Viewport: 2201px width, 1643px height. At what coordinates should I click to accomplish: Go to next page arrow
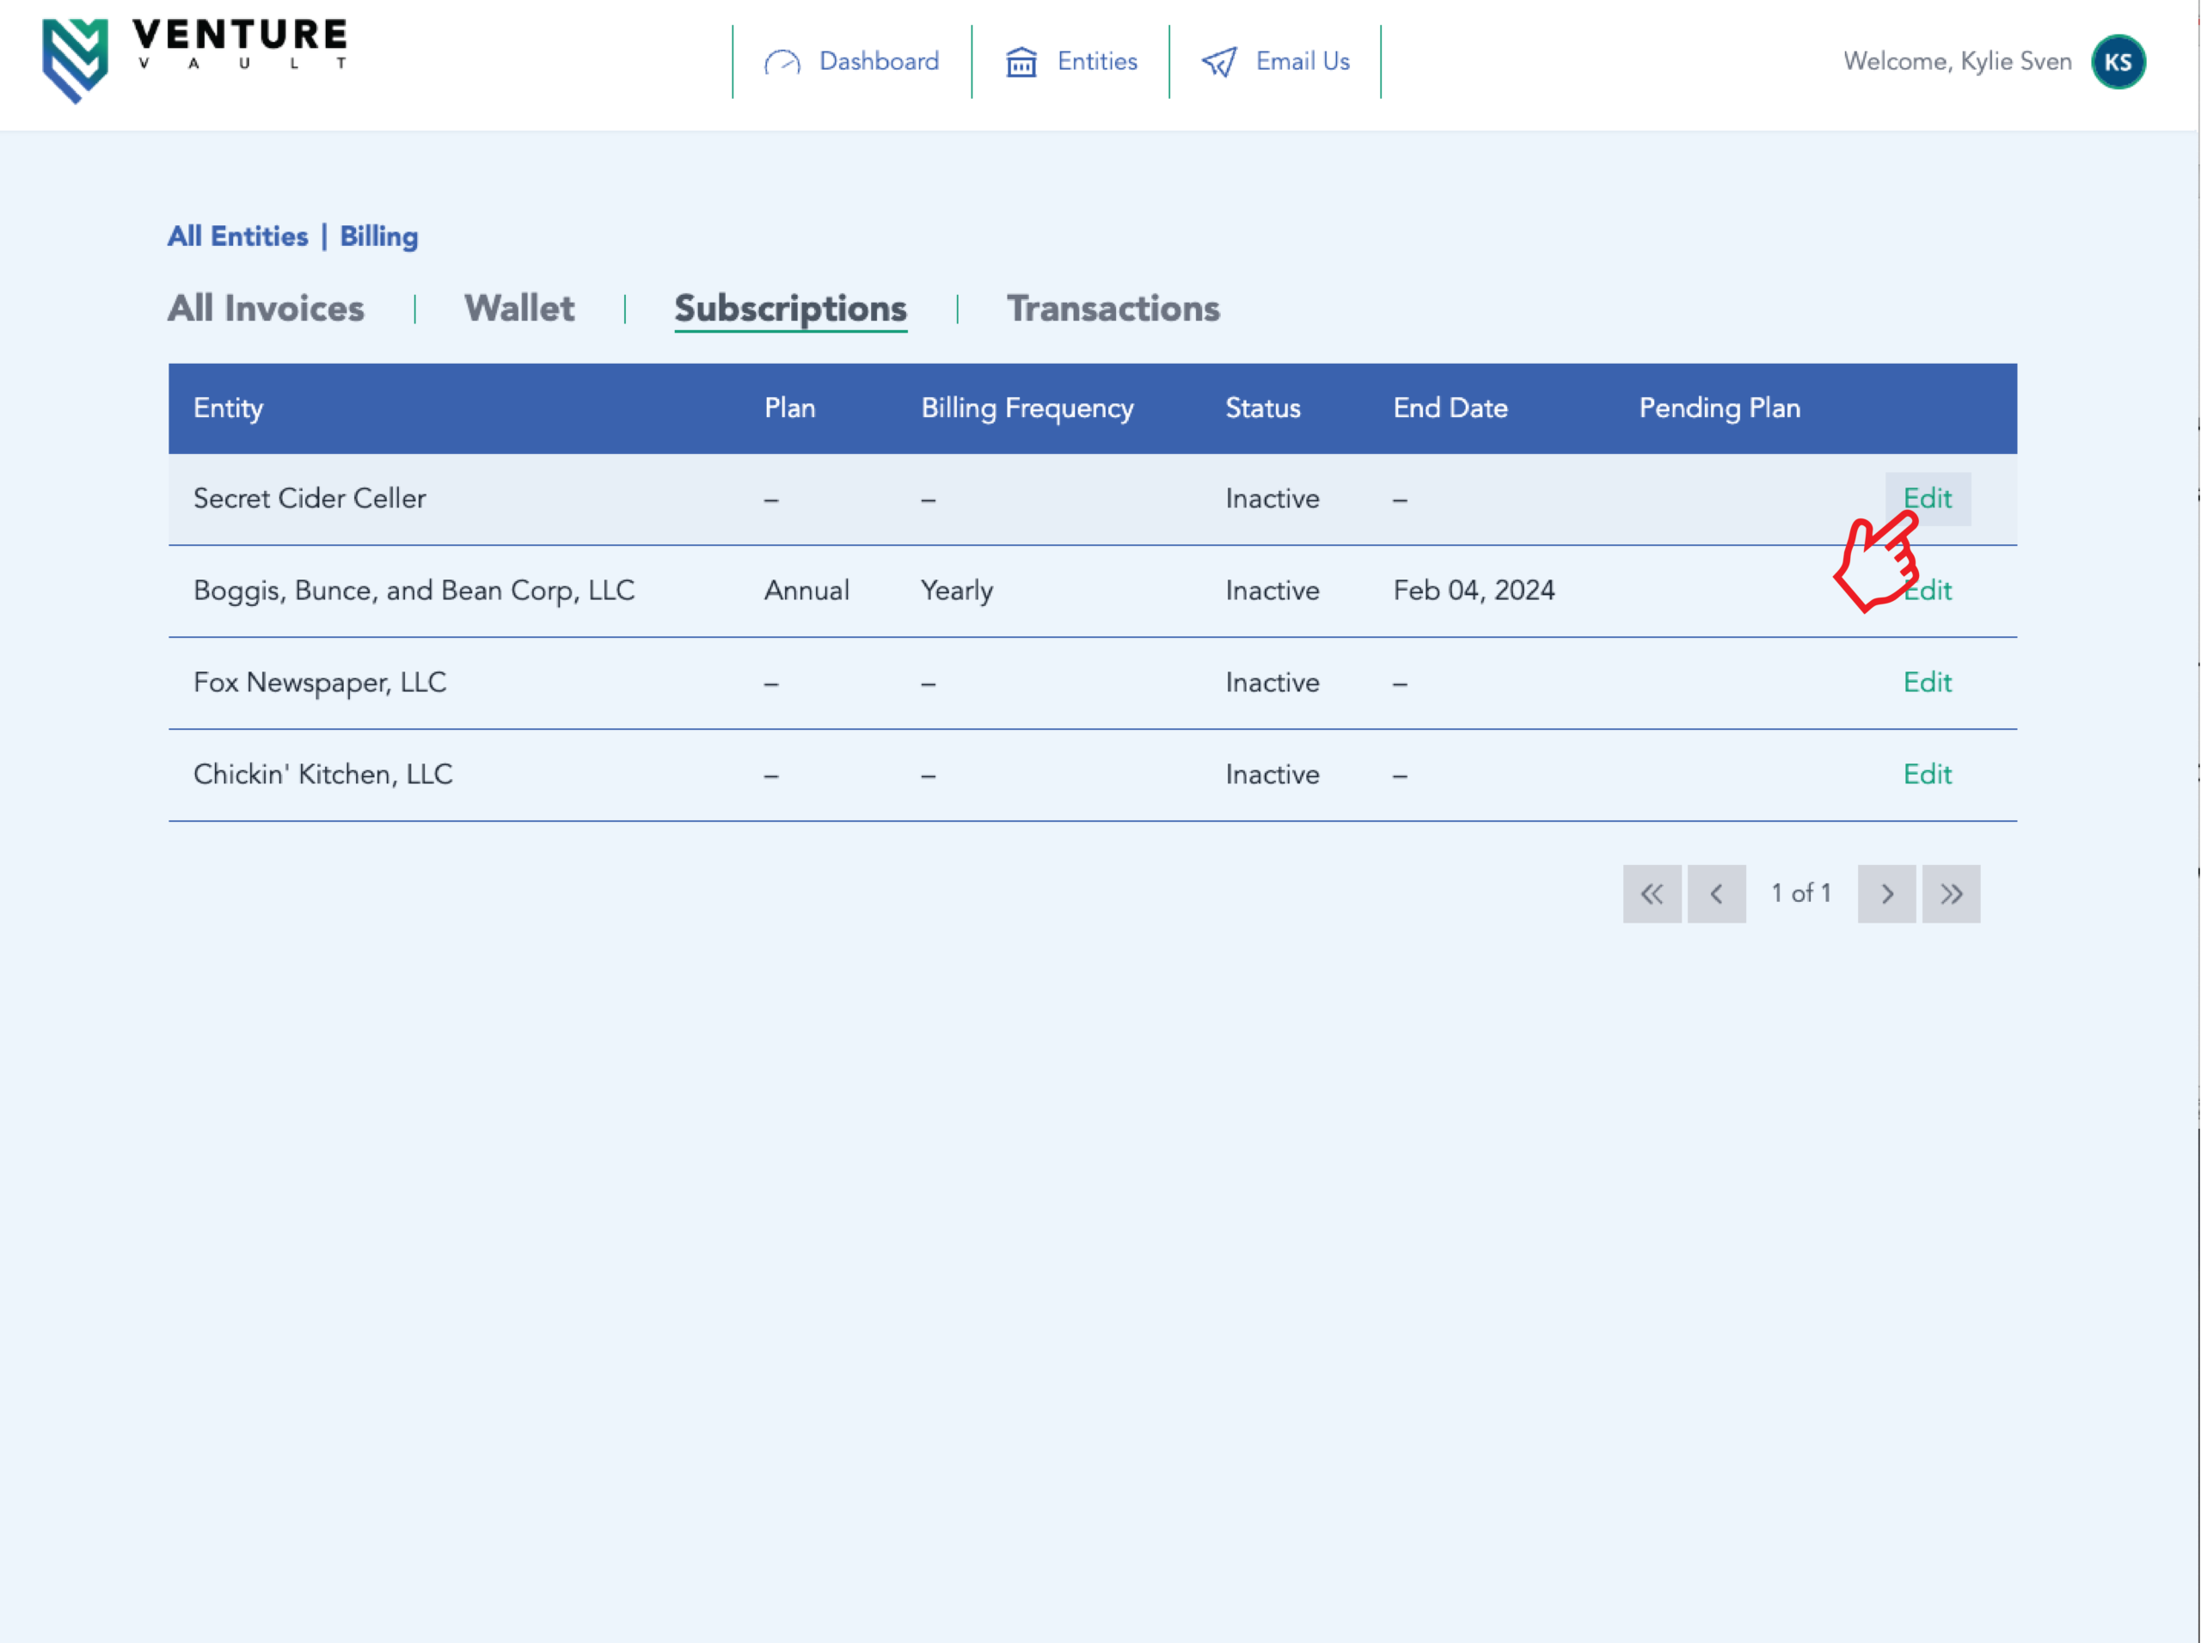(1886, 893)
